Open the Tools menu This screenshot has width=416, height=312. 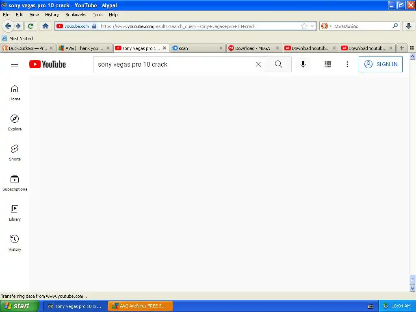[97, 15]
